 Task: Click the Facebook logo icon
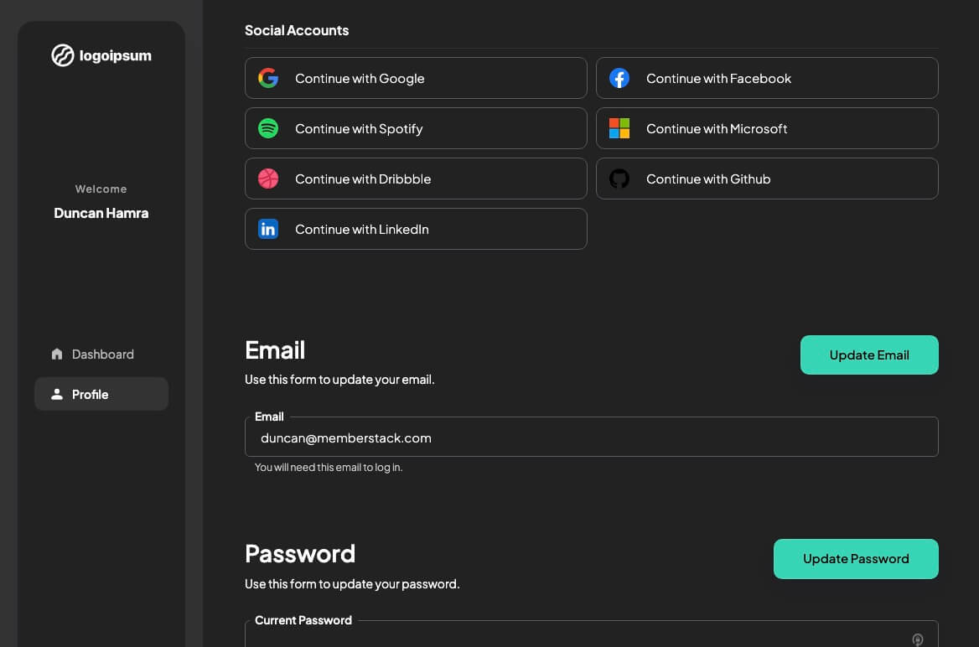tap(619, 79)
